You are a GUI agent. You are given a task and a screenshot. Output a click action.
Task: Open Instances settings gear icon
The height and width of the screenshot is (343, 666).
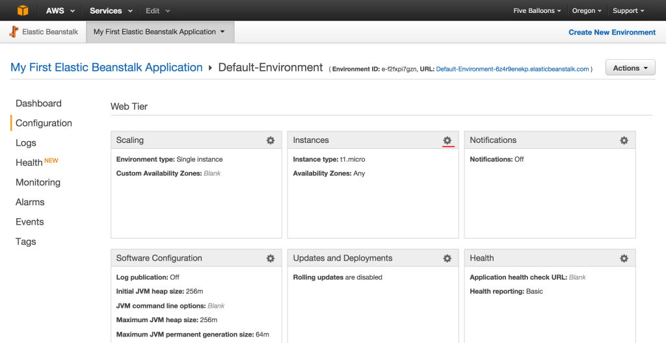(447, 140)
